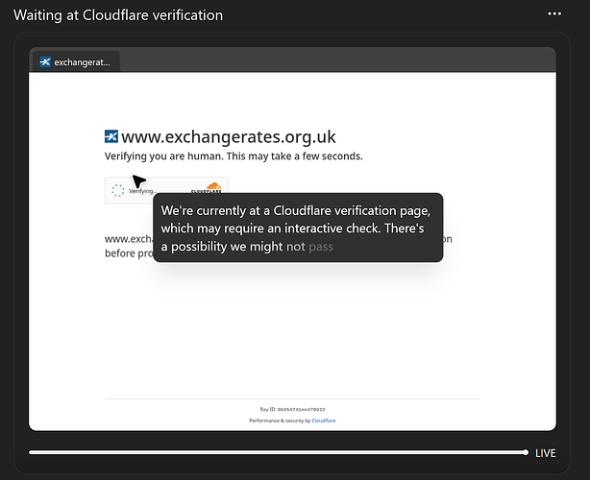Click the site logo beside www.exchangerates.org.uk heading
The image size is (590, 480).
111,137
